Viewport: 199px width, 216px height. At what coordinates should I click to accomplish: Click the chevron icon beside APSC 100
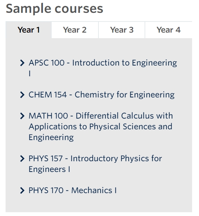pyautogui.click(x=22, y=63)
